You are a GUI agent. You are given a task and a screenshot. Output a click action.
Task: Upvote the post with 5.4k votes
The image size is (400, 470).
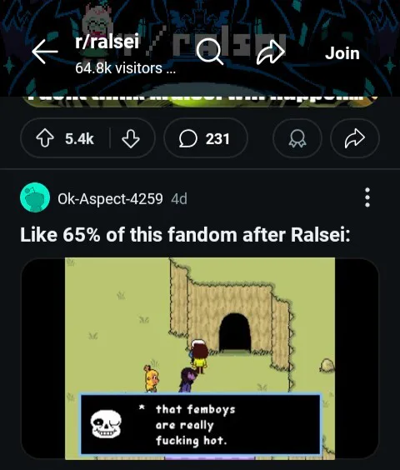[45, 138]
